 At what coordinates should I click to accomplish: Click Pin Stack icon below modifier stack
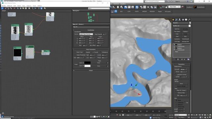(x=174, y=59)
